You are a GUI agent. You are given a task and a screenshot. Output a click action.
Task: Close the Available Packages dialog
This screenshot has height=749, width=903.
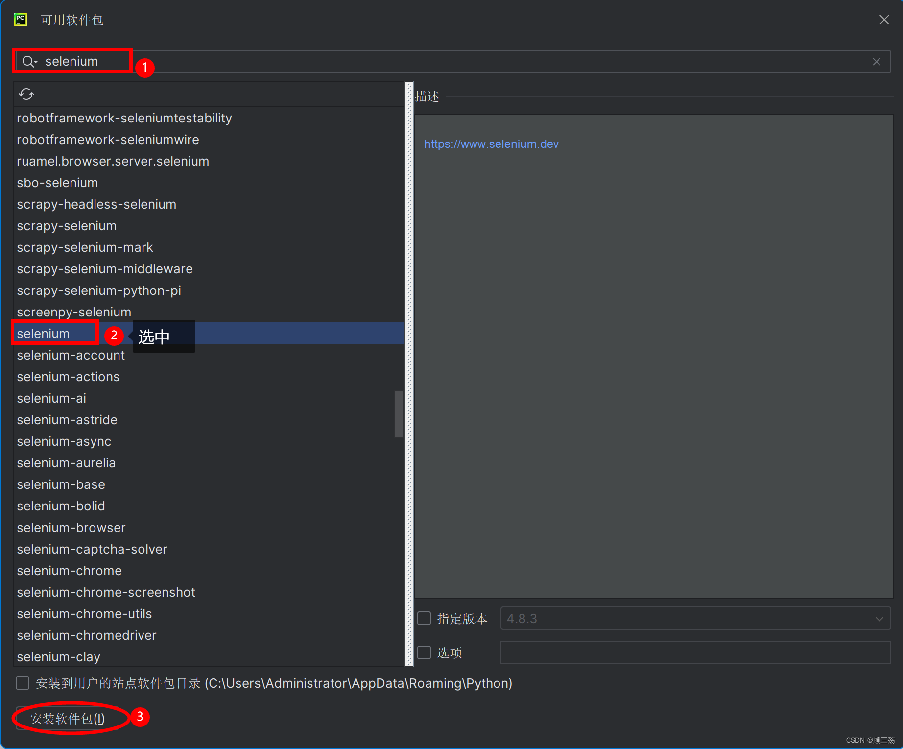[884, 20]
